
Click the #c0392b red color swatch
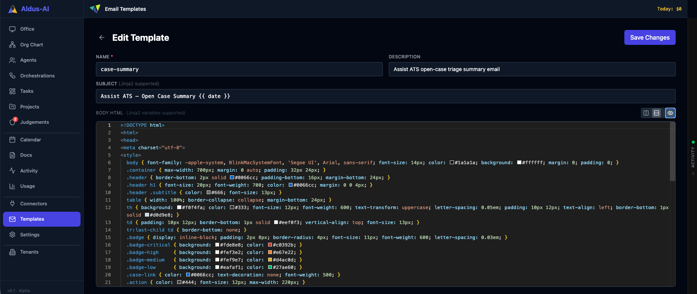(x=270, y=245)
